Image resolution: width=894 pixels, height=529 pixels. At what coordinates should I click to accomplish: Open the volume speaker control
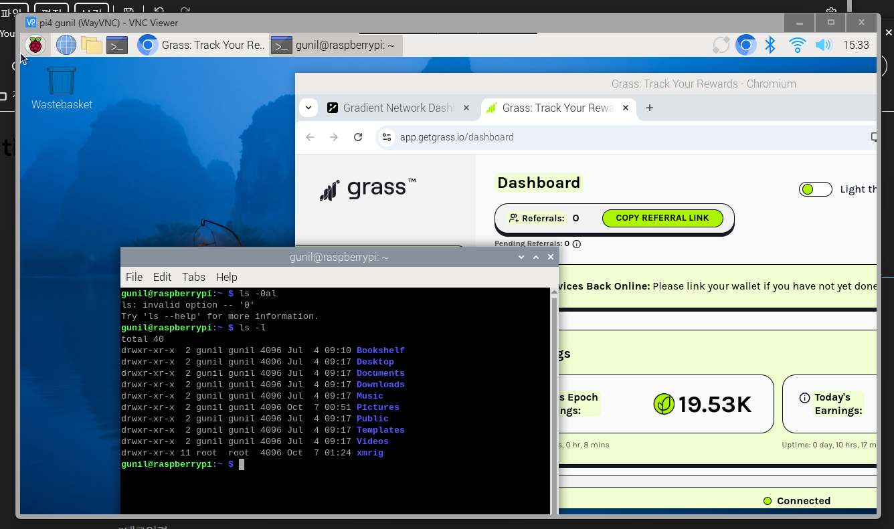(x=823, y=45)
